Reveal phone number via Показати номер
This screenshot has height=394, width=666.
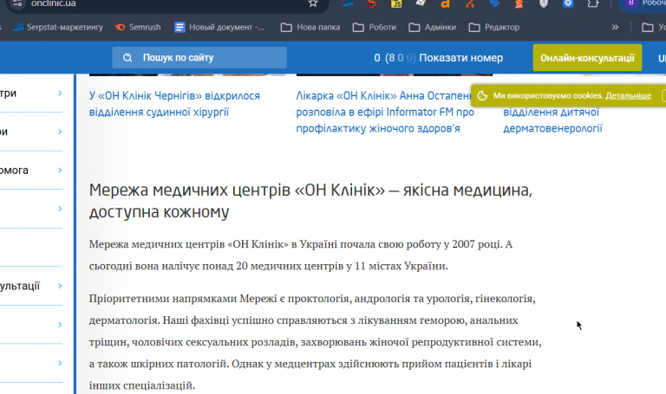pos(460,58)
